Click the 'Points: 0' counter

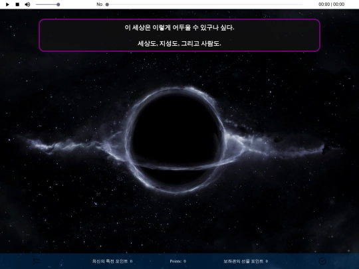pos(178,261)
